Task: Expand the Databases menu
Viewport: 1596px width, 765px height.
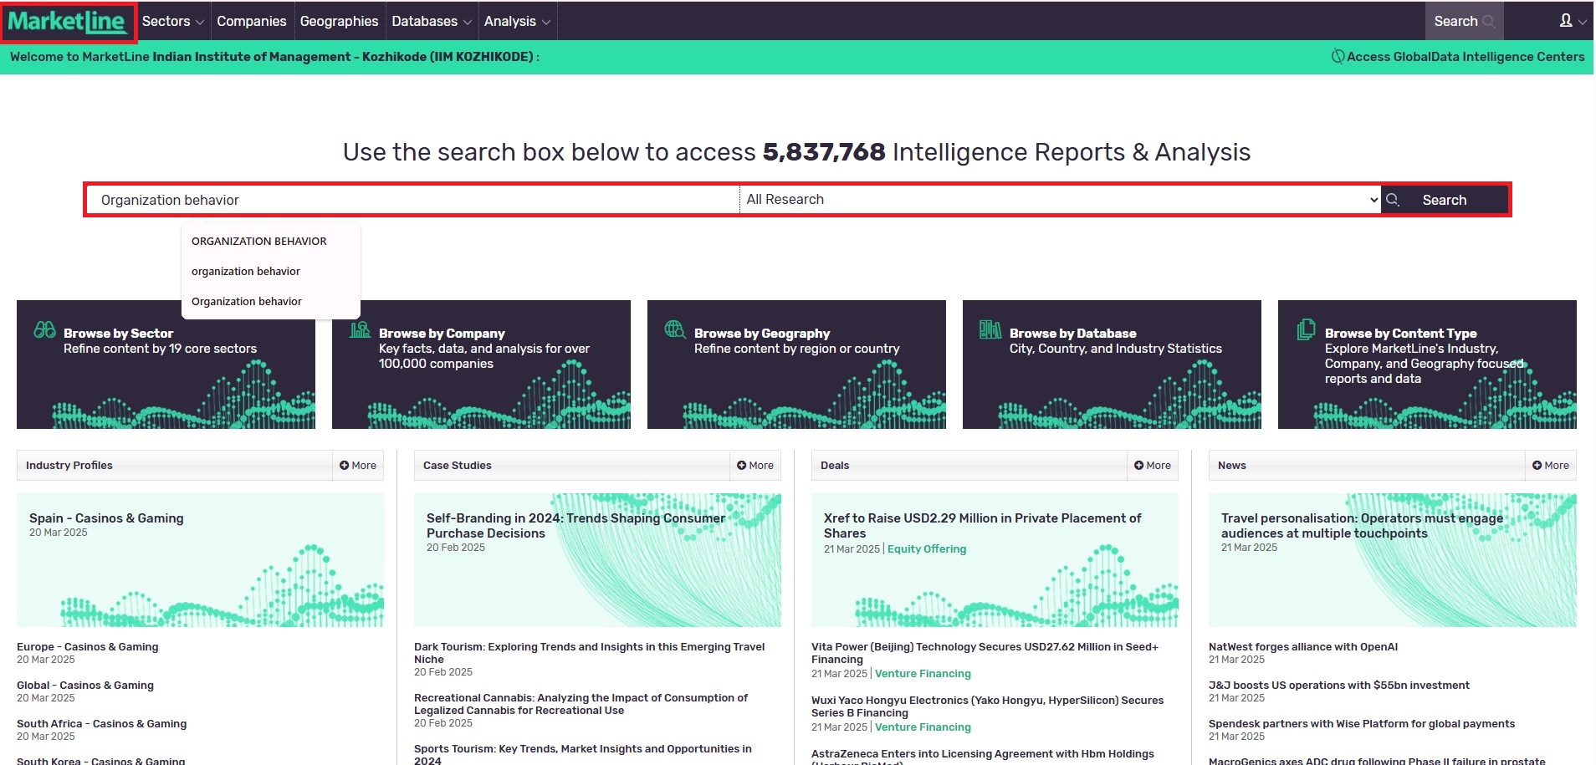Action: click(431, 22)
